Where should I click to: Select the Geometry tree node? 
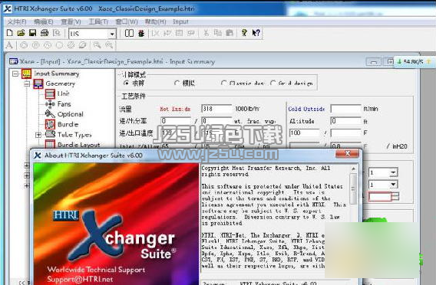click(x=61, y=84)
